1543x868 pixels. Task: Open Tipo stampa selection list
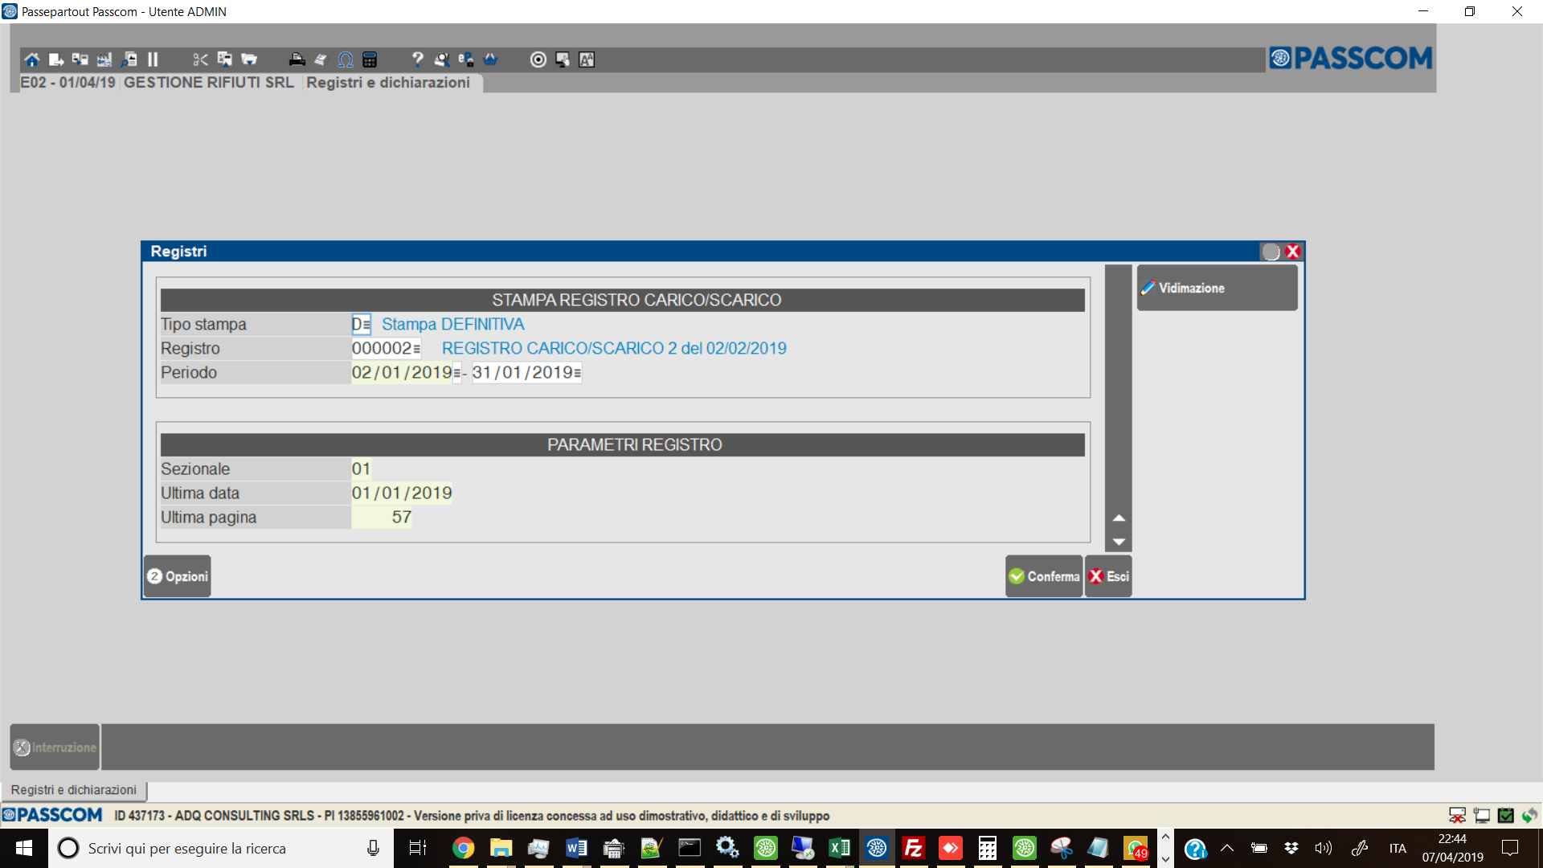point(367,325)
